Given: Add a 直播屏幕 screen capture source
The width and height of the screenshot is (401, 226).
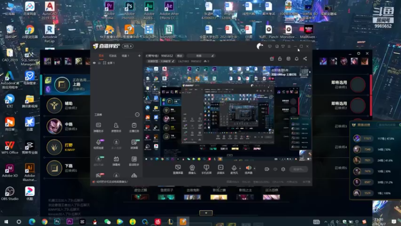Looking at the screenshot, I should tap(178, 169).
